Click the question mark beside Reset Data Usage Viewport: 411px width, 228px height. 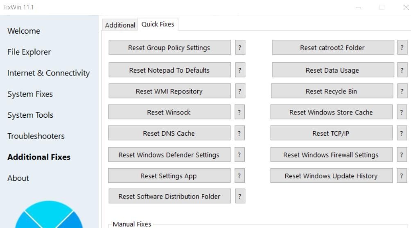(x=402, y=70)
